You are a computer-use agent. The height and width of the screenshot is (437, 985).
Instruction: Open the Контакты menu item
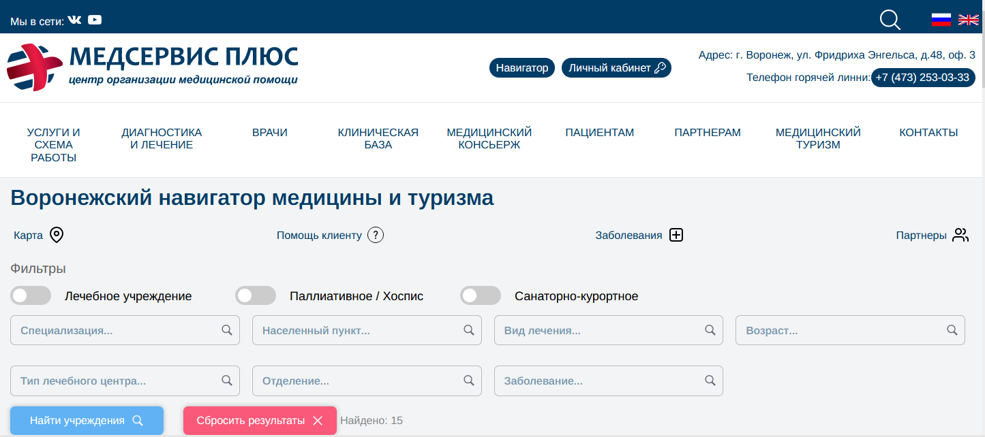pyautogui.click(x=928, y=133)
